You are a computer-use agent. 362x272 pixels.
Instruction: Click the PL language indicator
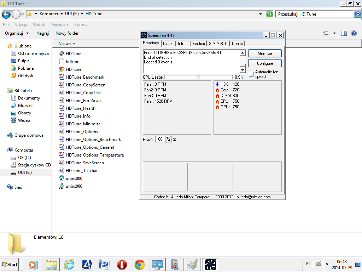308,264
